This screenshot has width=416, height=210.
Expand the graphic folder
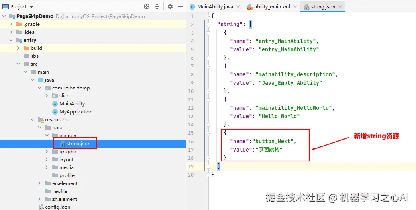(47, 152)
